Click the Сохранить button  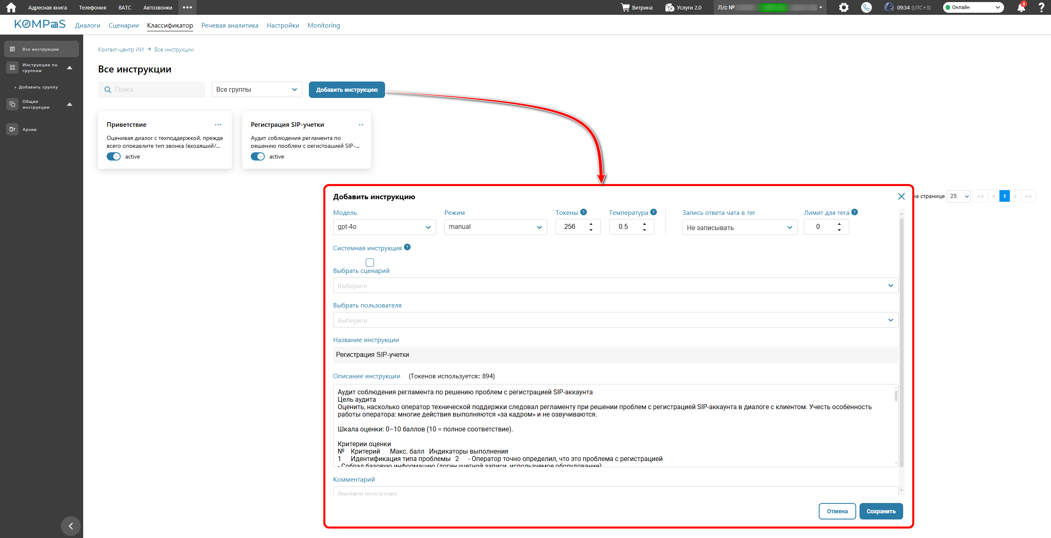(x=881, y=511)
